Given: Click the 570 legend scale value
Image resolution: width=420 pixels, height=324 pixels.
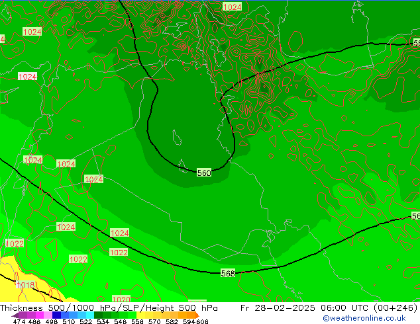Looking at the screenshot, I should click(154, 321).
